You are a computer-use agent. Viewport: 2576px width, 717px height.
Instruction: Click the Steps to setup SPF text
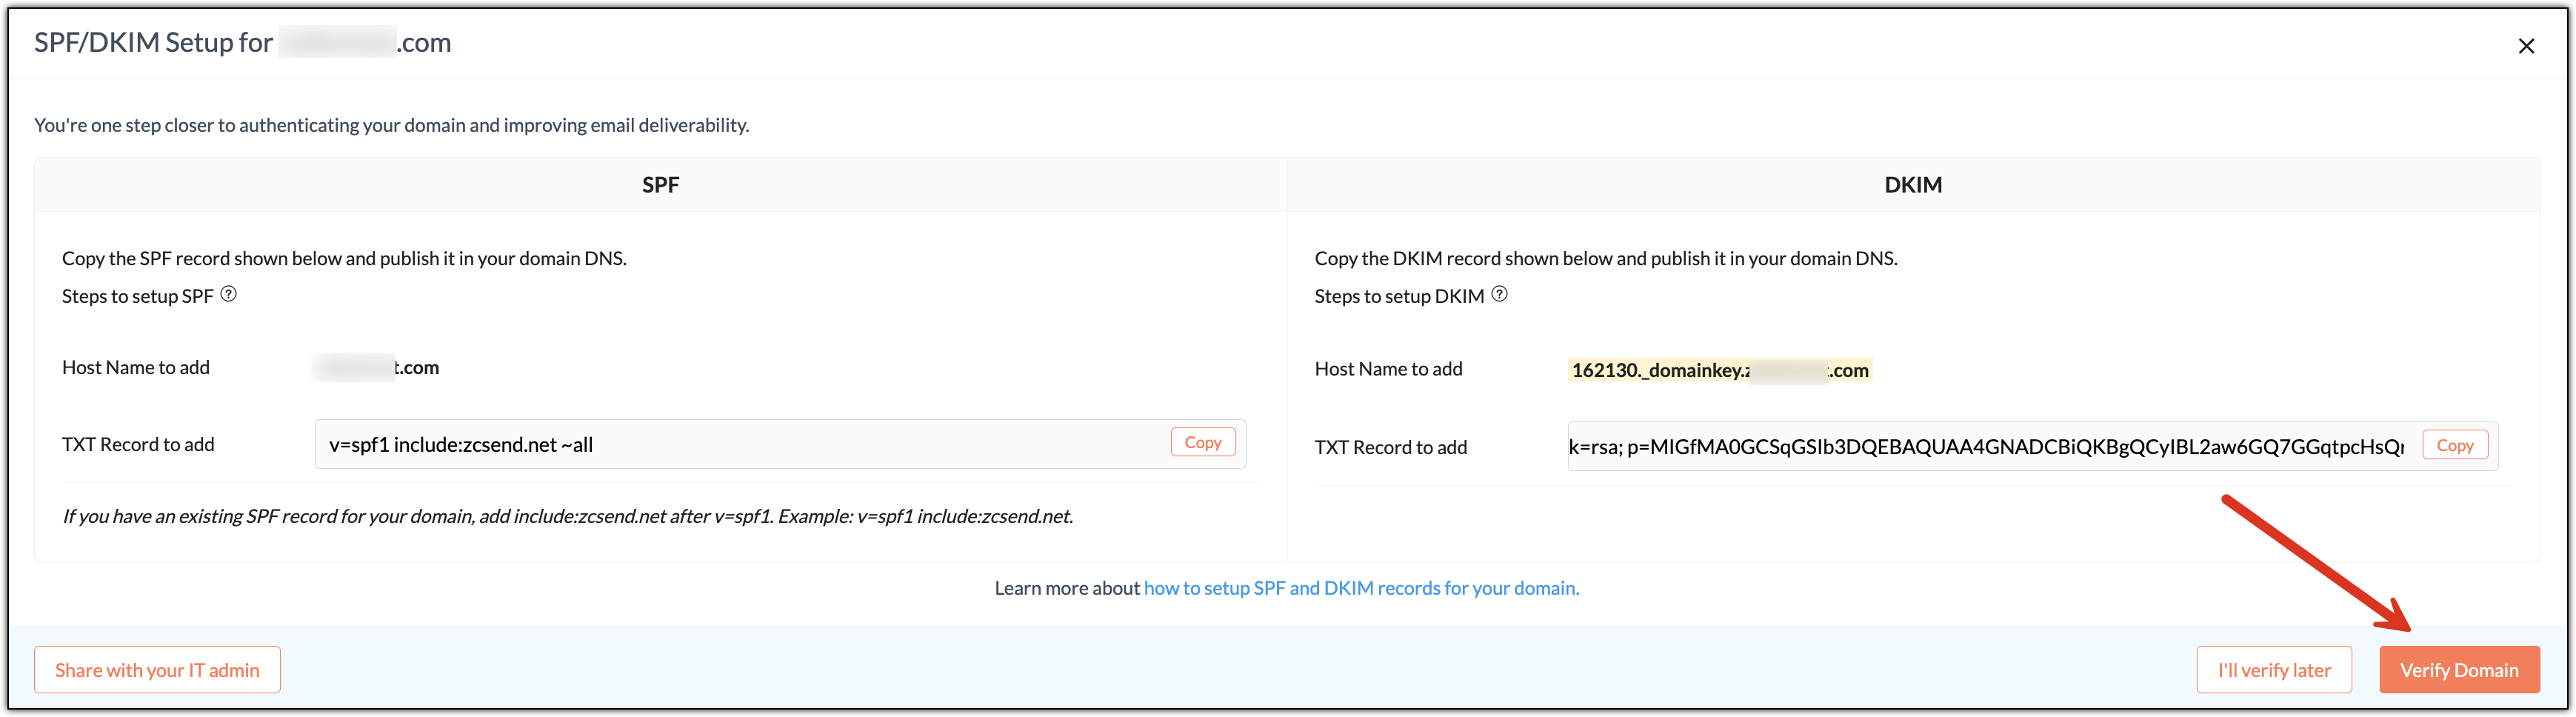[x=138, y=296]
